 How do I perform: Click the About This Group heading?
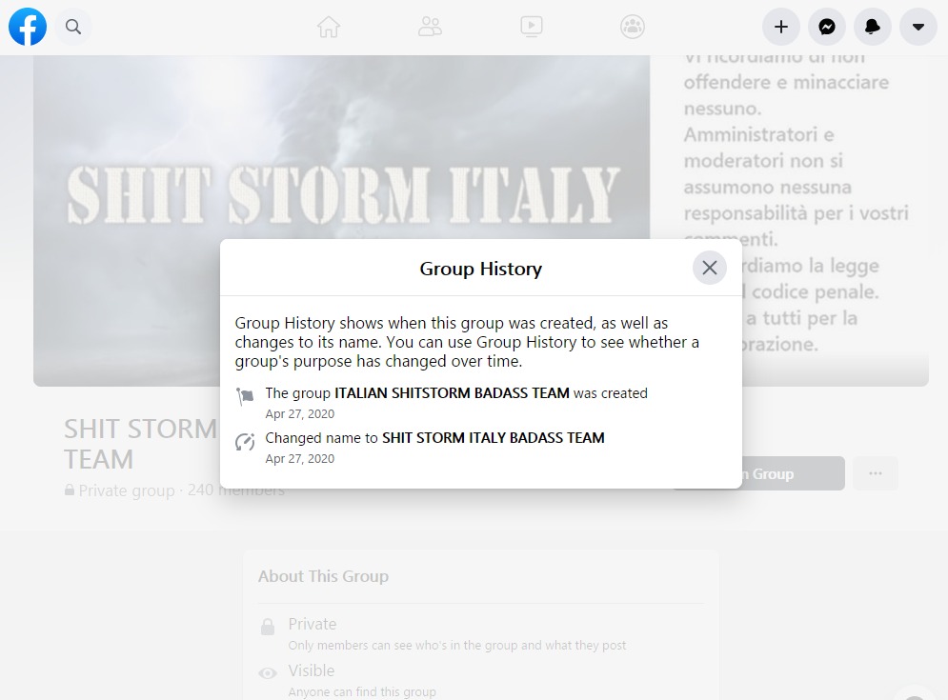323,576
